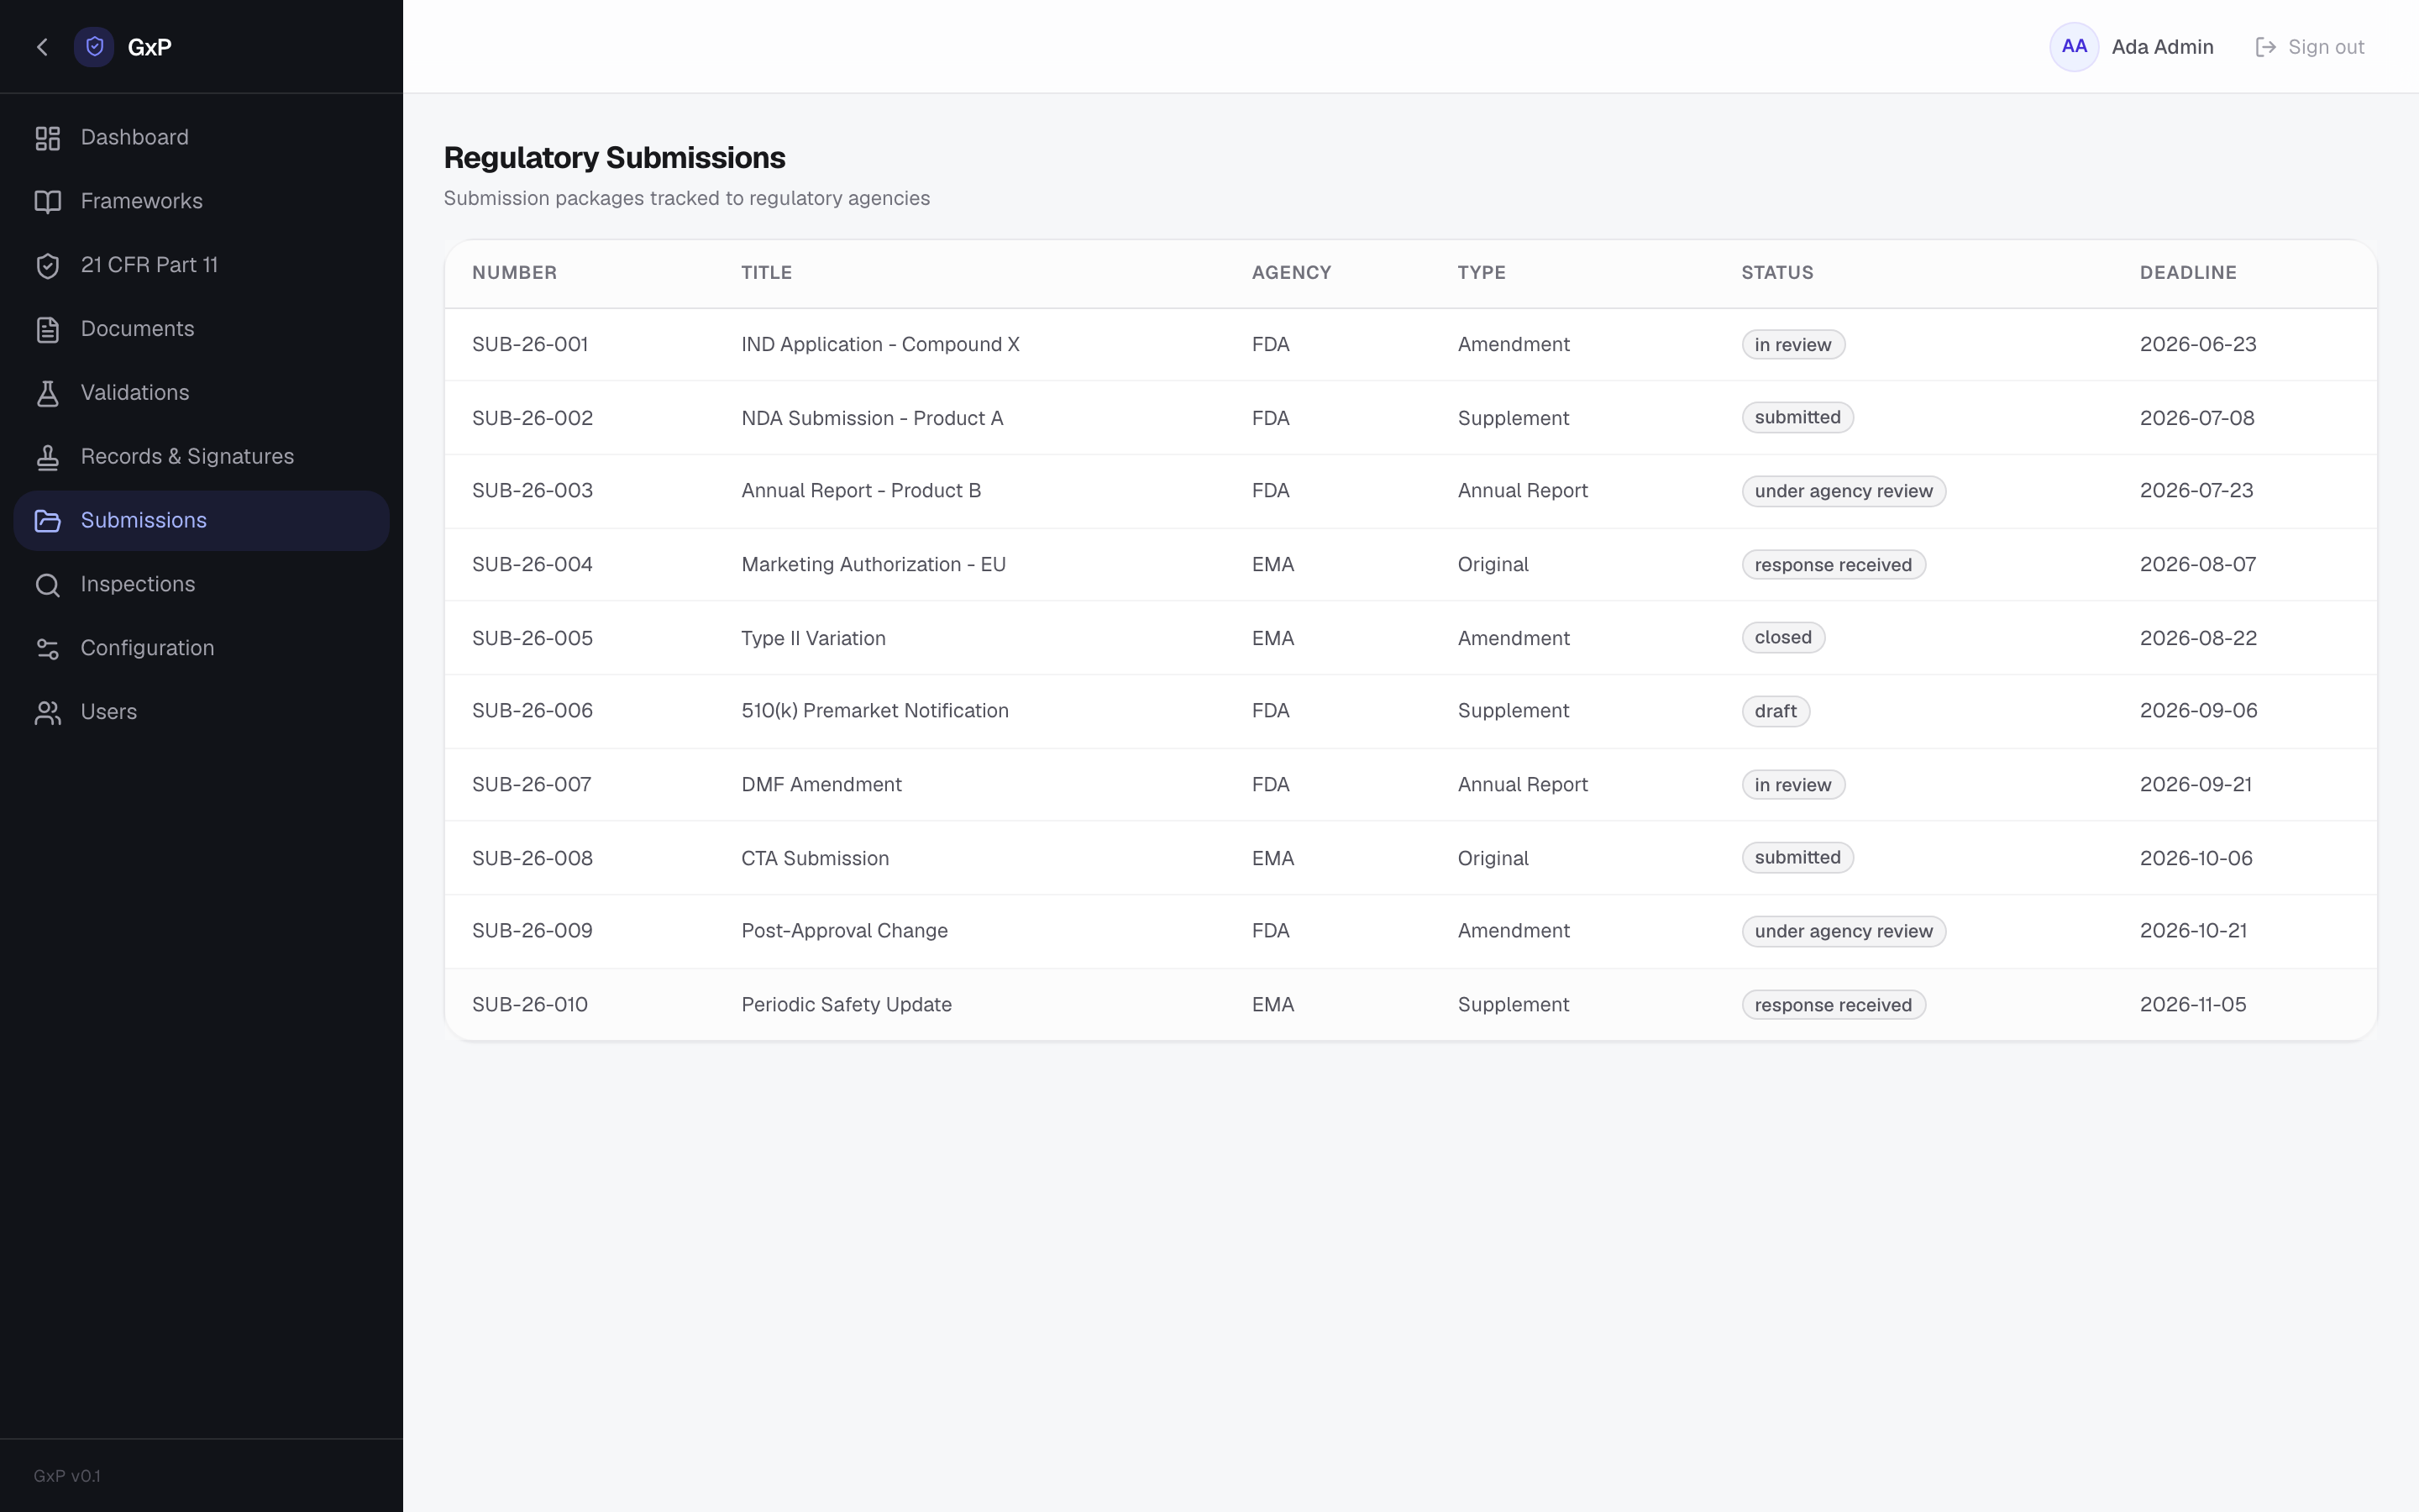The width and height of the screenshot is (2419, 1512).
Task: Click the Frameworks book icon
Action: tap(48, 202)
